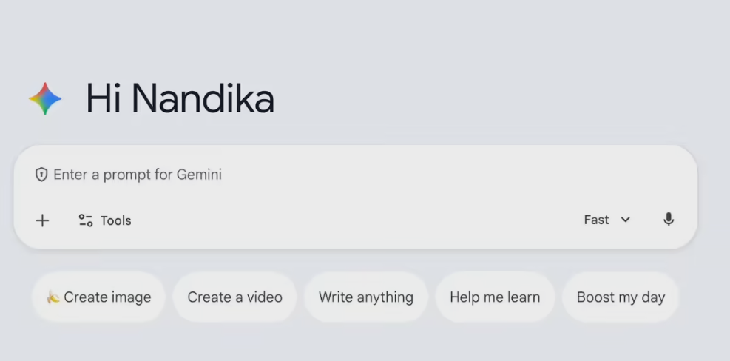Start voice input with the microphone
The image size is (730, 361).
[669, 220]
